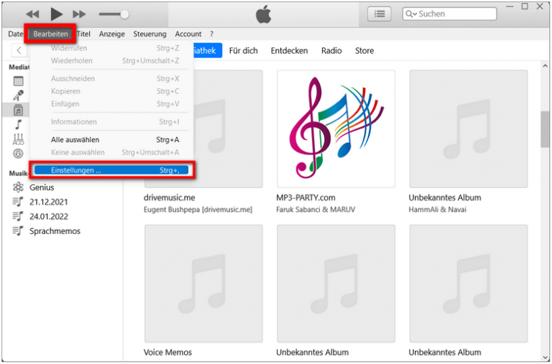552x364 pixels.
Task: Click the 21.12.2021 playlist icon
Action: click(x=18, y=202)
